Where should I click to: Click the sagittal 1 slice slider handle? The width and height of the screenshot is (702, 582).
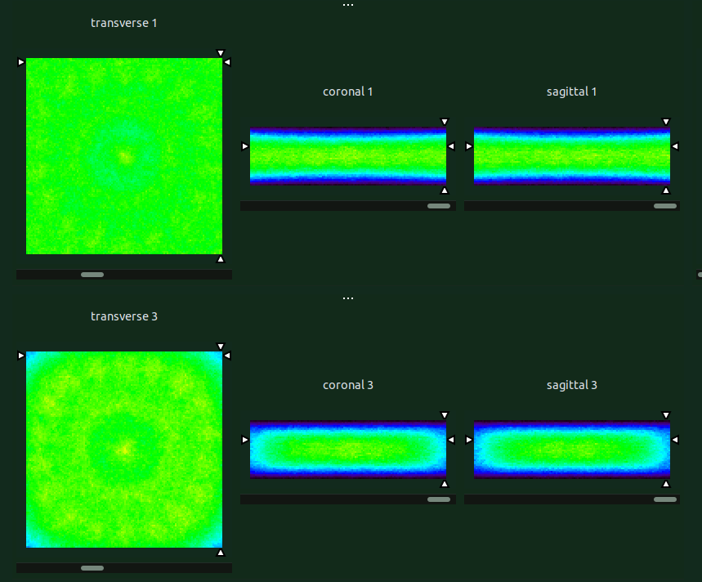pos(665,206)
